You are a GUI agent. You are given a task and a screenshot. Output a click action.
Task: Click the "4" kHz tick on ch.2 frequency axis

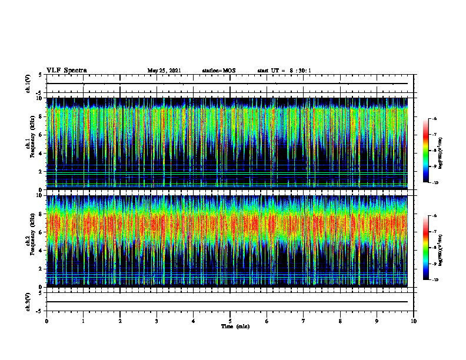tap(41, 251)
